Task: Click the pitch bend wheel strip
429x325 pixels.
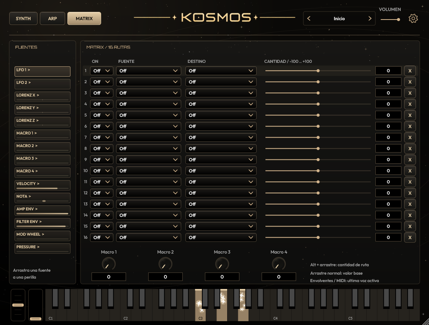Action: click(x=18, y=305)
